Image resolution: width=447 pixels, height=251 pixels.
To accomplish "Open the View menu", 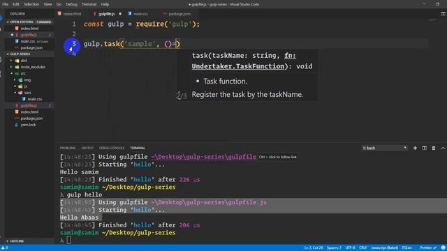I will point(47,4).
